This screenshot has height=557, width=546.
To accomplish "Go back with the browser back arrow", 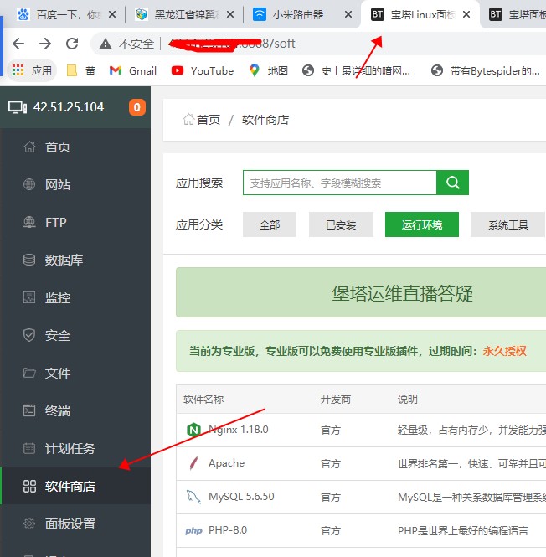I will coord(18,44).
